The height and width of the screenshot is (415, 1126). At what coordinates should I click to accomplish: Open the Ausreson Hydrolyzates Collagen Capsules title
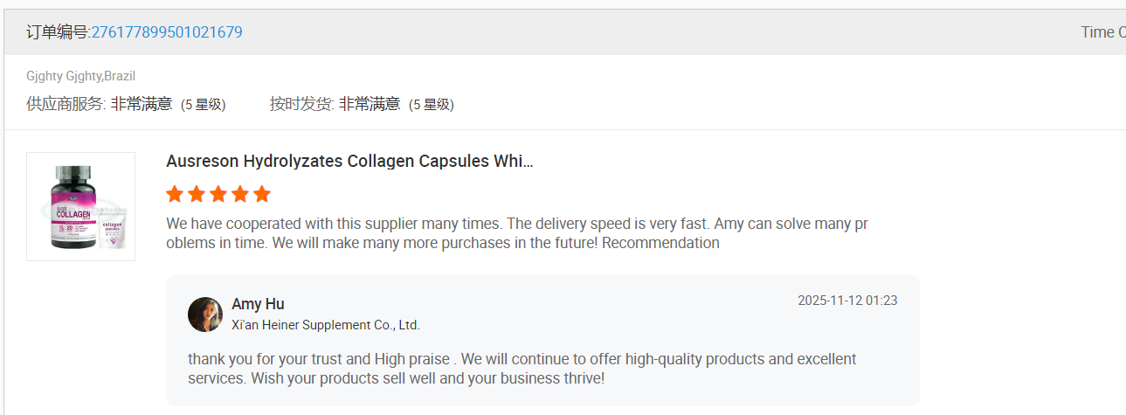(x=349, y=162)
